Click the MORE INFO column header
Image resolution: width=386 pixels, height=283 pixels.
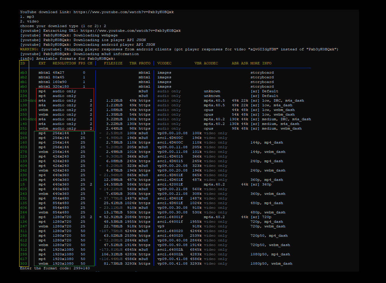[x=261, y=63]
